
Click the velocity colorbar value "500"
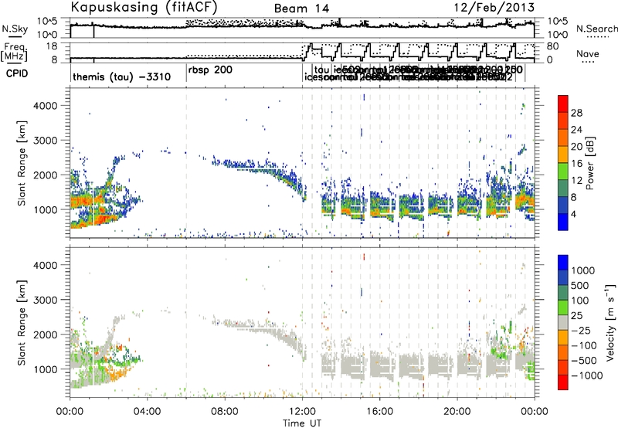pyautogui.click(x=580, y=286)
